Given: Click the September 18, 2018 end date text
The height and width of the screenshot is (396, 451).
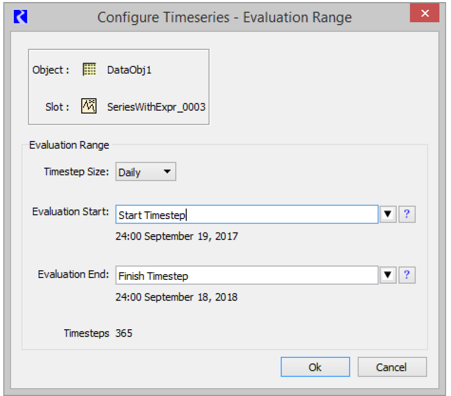Looking at the screenshot, I should coord(177,297).
